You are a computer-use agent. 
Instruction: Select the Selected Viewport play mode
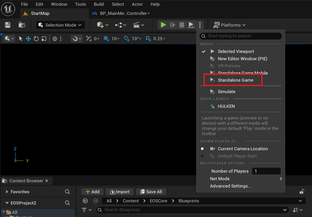(236, 51)
